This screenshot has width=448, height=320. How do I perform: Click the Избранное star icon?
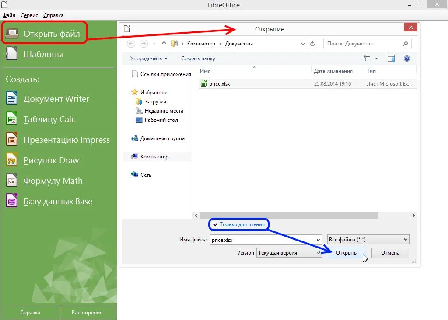coord(135,92)
